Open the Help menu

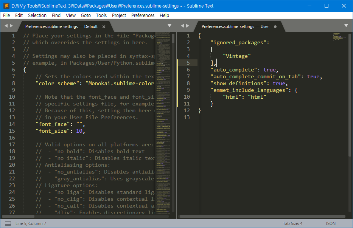click(164, 15)
